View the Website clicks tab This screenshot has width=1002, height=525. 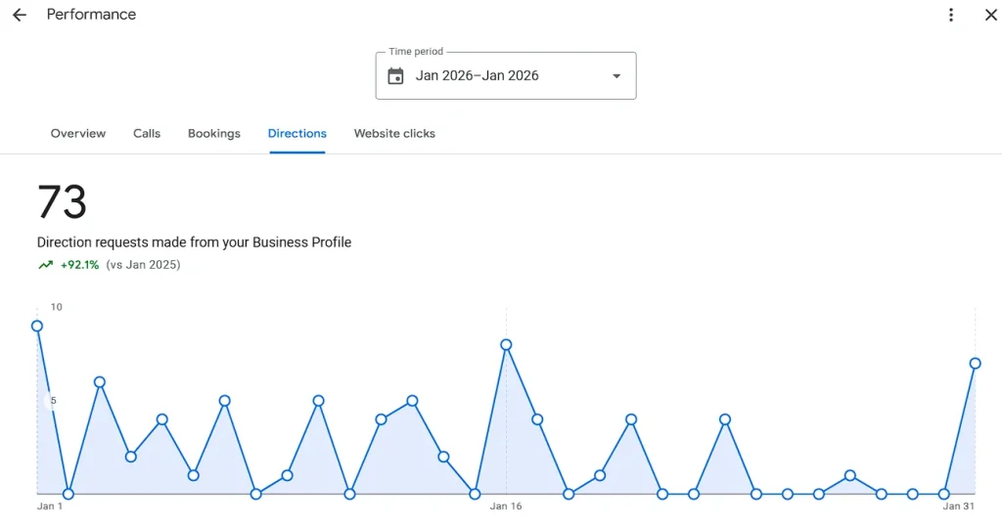pyautogui.click(x=394, y=134)
